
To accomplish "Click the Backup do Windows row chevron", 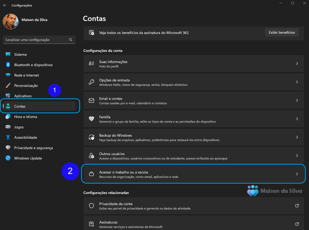I will click(297, 137).
